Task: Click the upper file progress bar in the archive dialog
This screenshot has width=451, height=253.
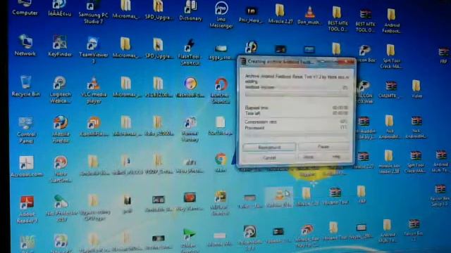Action: coord(297,94)
